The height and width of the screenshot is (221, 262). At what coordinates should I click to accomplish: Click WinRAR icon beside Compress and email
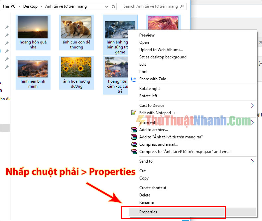[x=134, y=144]
